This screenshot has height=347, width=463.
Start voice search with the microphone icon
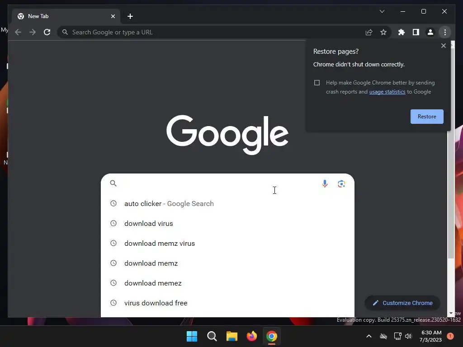[325, 183]
